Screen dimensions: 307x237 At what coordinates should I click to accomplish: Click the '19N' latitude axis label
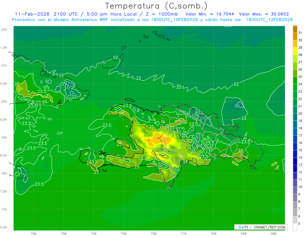click(x=4, y=138)
